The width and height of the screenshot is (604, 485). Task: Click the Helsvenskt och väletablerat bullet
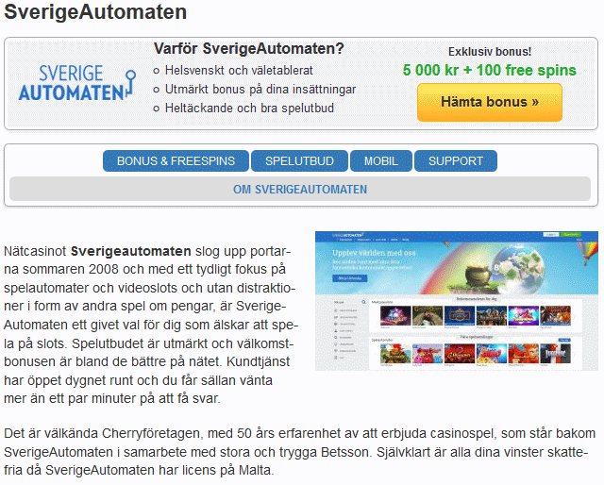pos(239,71)
